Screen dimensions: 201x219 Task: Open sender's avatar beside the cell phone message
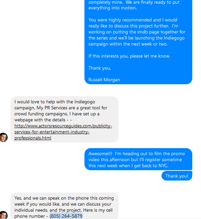point(3,215)
